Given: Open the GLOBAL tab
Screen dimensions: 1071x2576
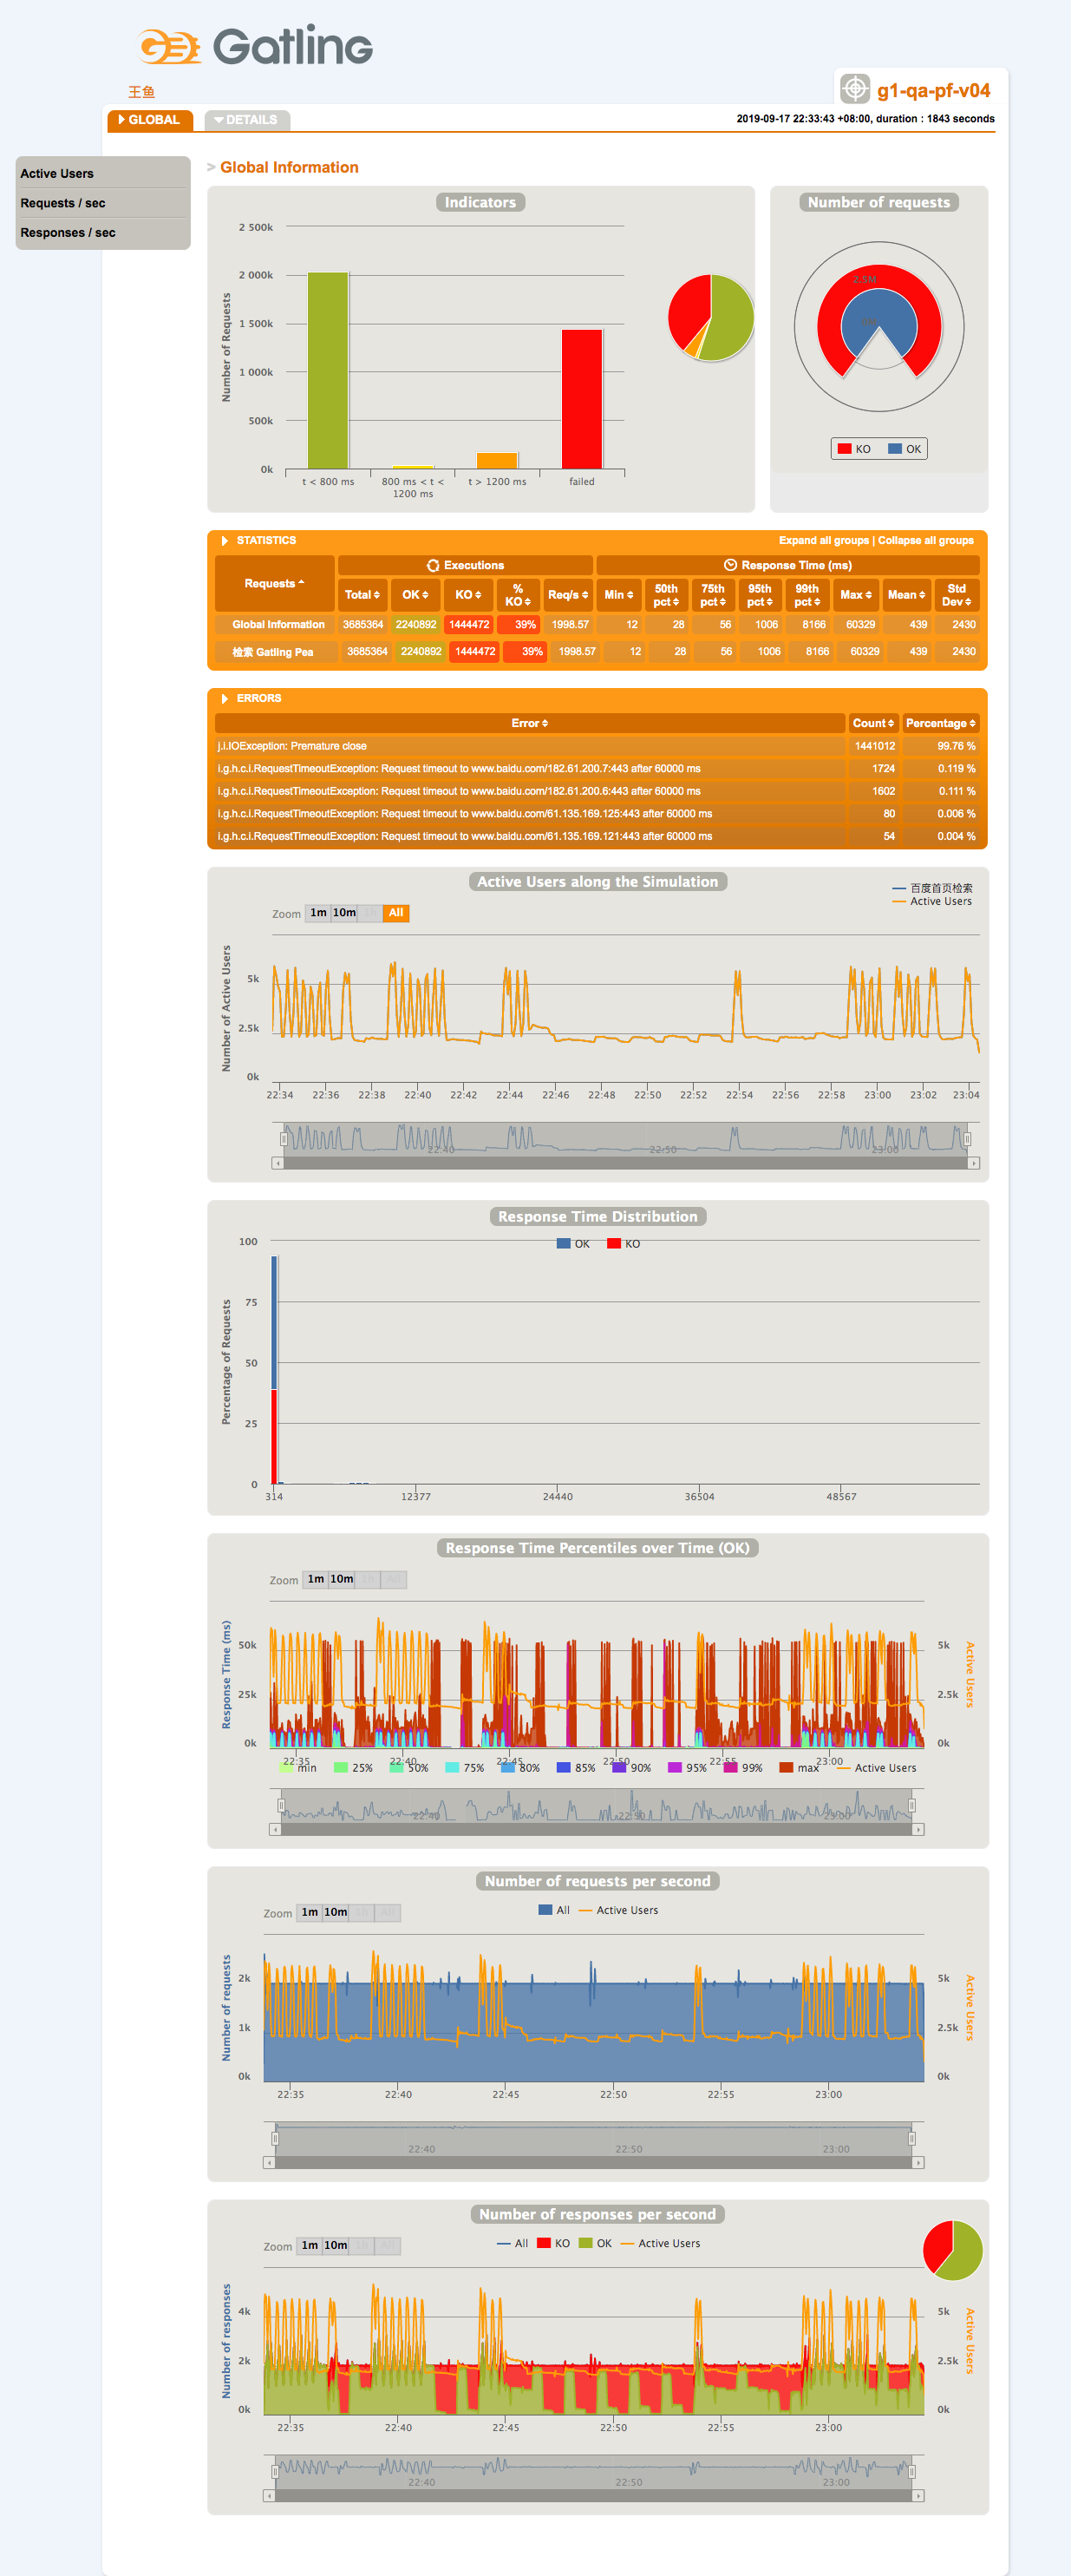Looking at the screenshot, I should [x=150, y=120].
